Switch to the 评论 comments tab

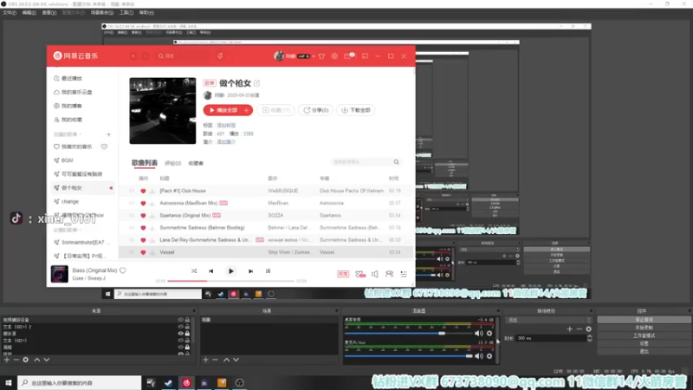coord(172,163)
